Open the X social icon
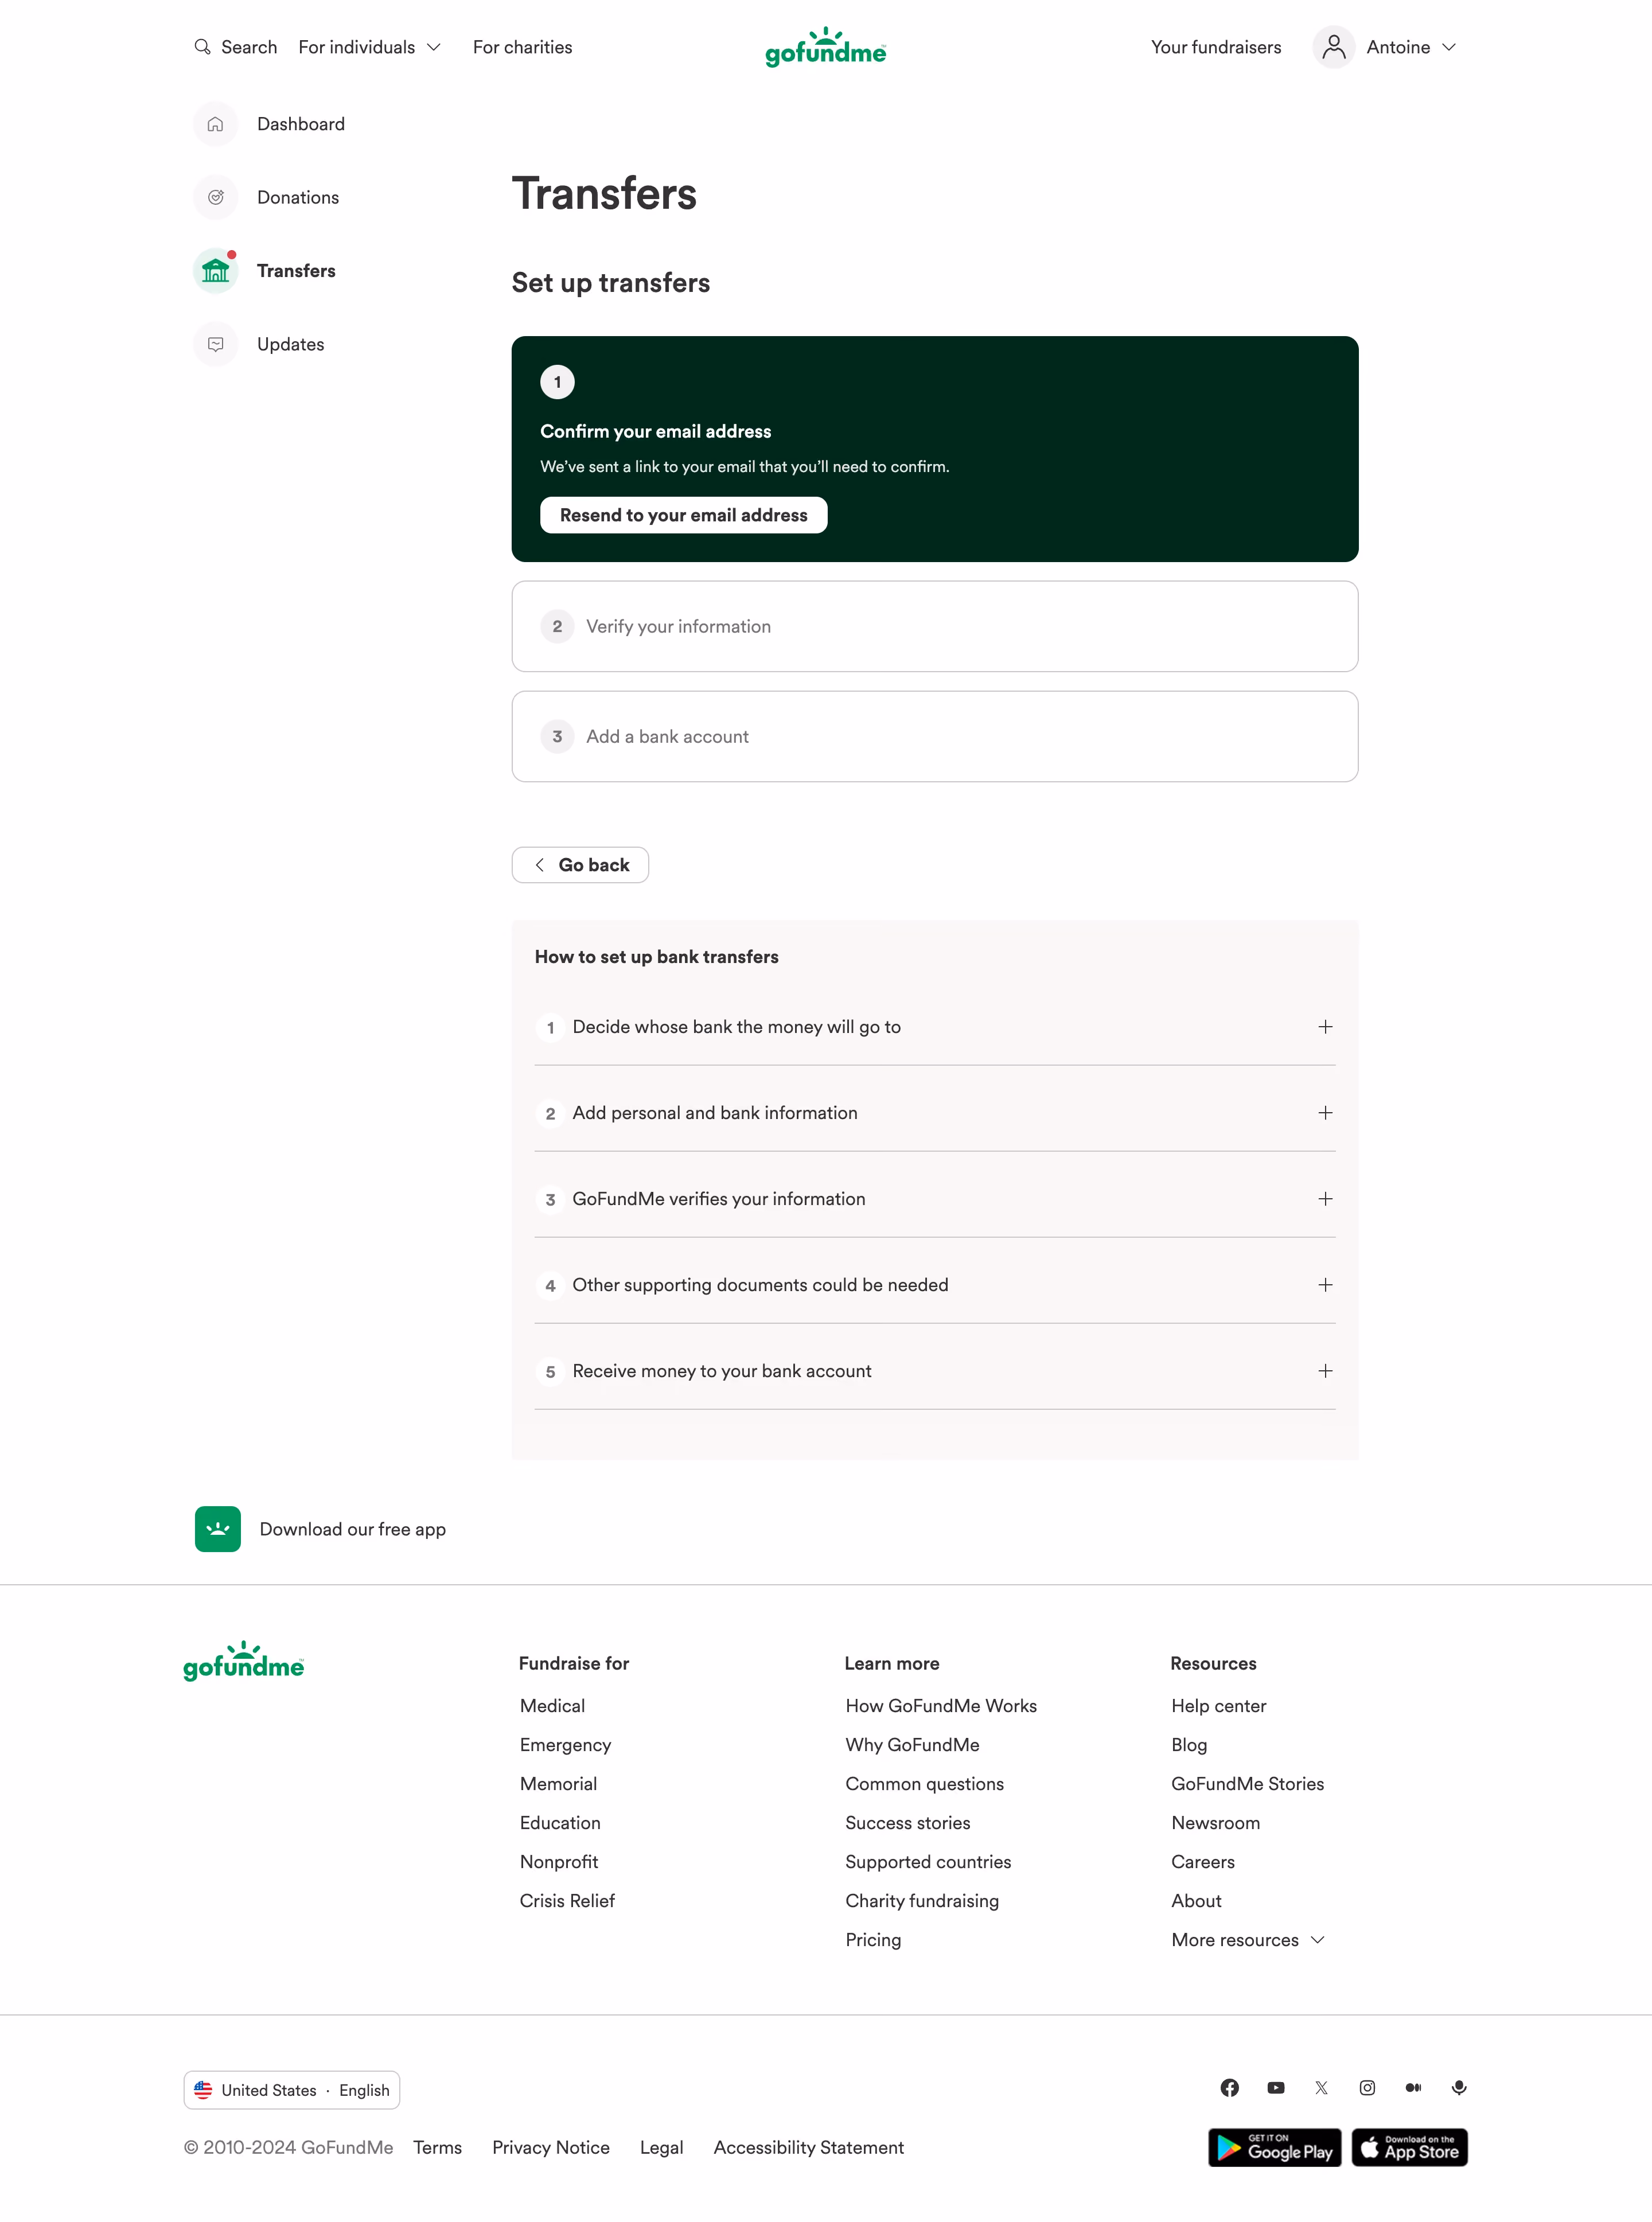The height and width of the screenshot is (2222, 1652). click(x=1322, y=2087)
